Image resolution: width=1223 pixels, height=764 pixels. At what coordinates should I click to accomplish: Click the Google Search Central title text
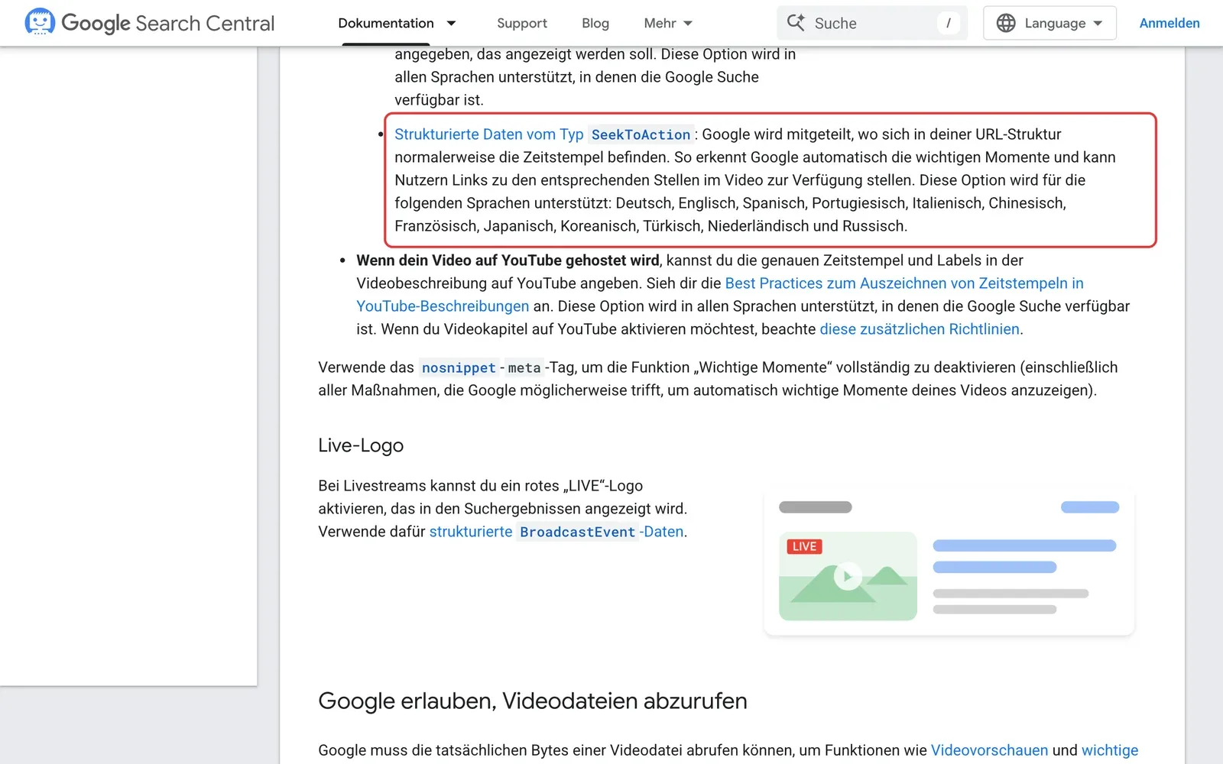pos(167,23)
